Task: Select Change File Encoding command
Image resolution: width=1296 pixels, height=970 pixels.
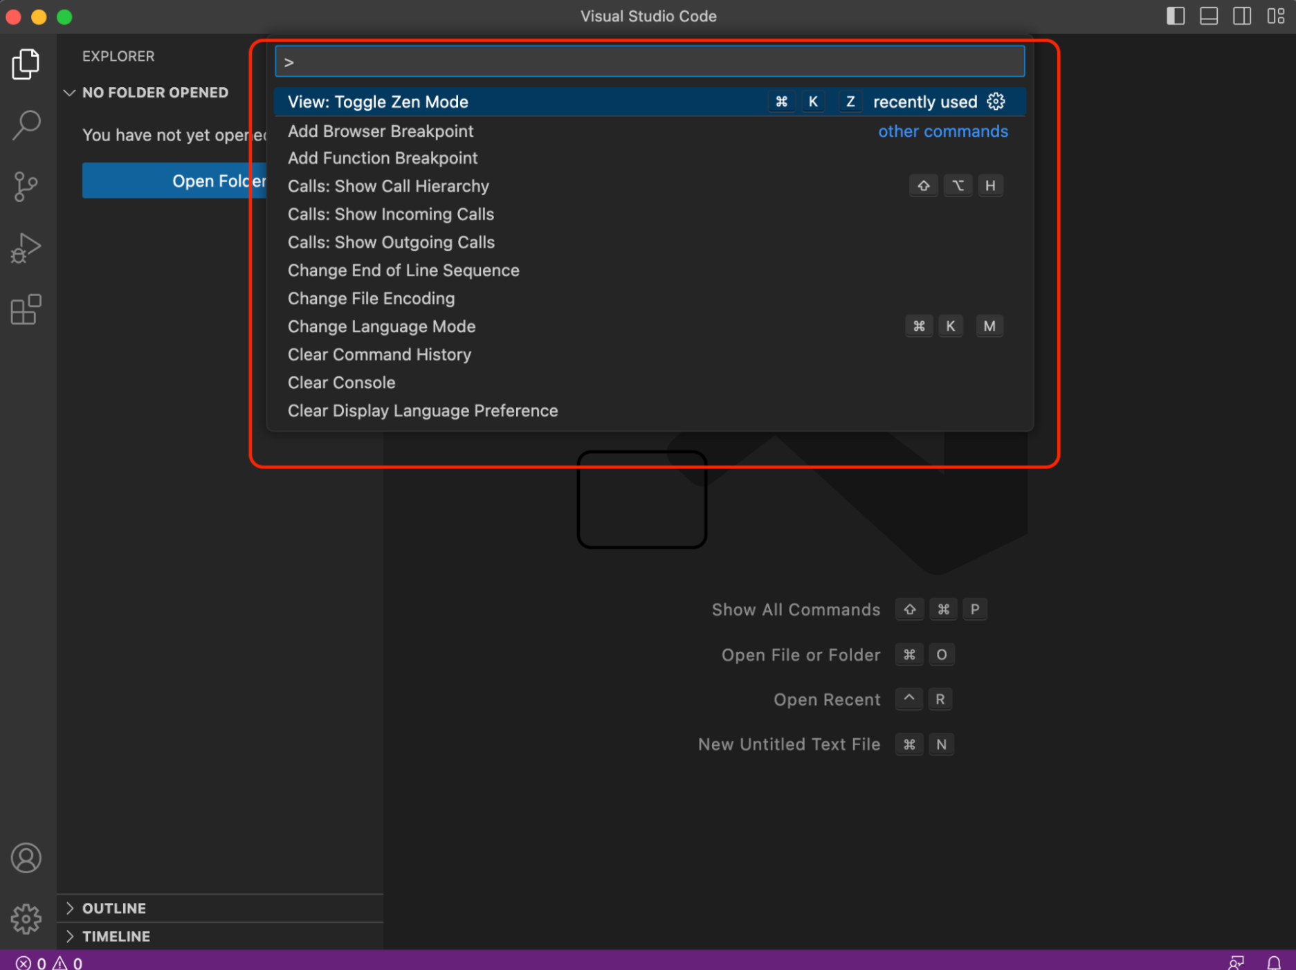Action: [650, 298]
